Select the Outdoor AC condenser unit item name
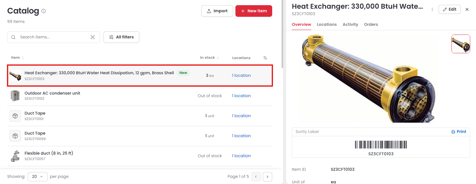This screenshot has height=184, width=476. [x=52, y=93]
